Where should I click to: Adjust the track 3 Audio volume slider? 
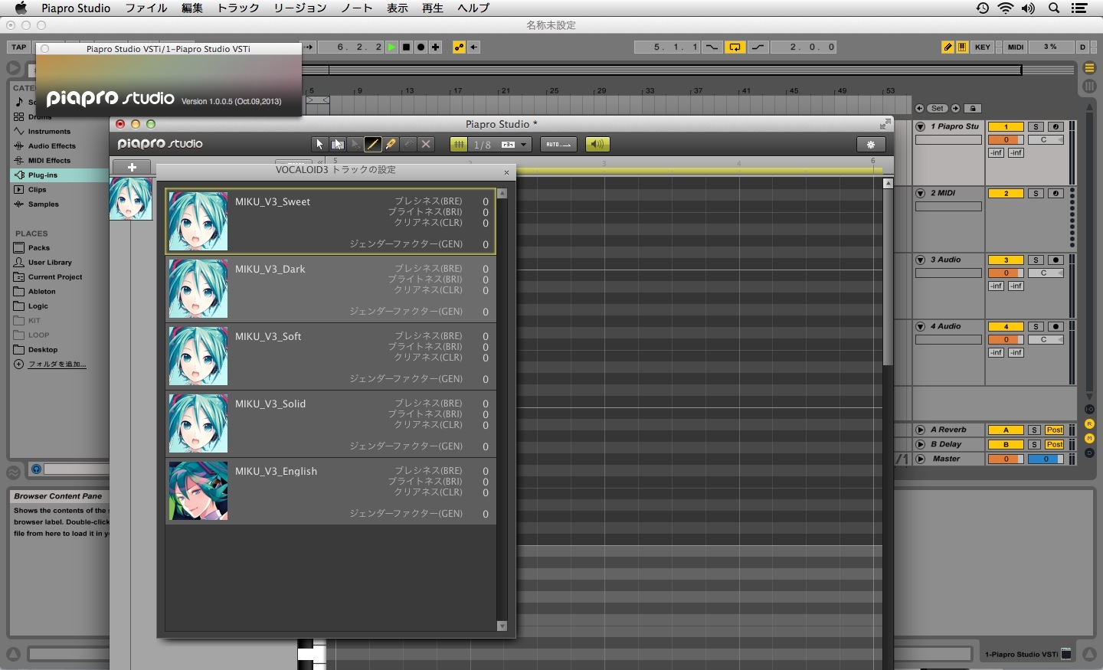(1006, 273)
